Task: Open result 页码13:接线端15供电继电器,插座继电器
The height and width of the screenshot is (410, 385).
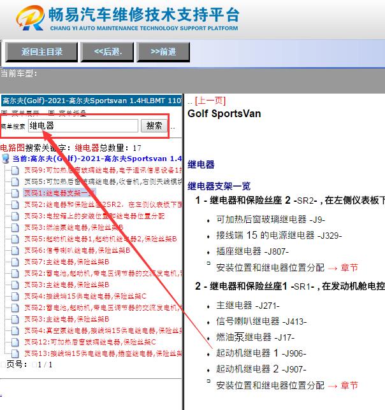Action: click(x=103, y=353)
